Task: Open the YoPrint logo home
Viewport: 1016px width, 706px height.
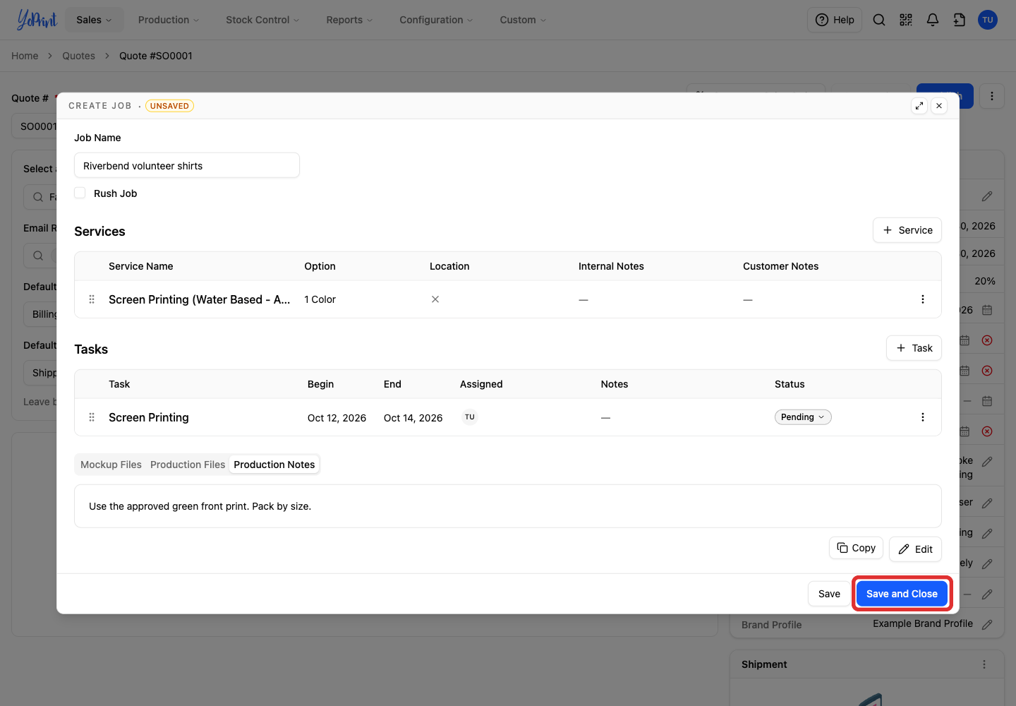Action: click(37, 20)
